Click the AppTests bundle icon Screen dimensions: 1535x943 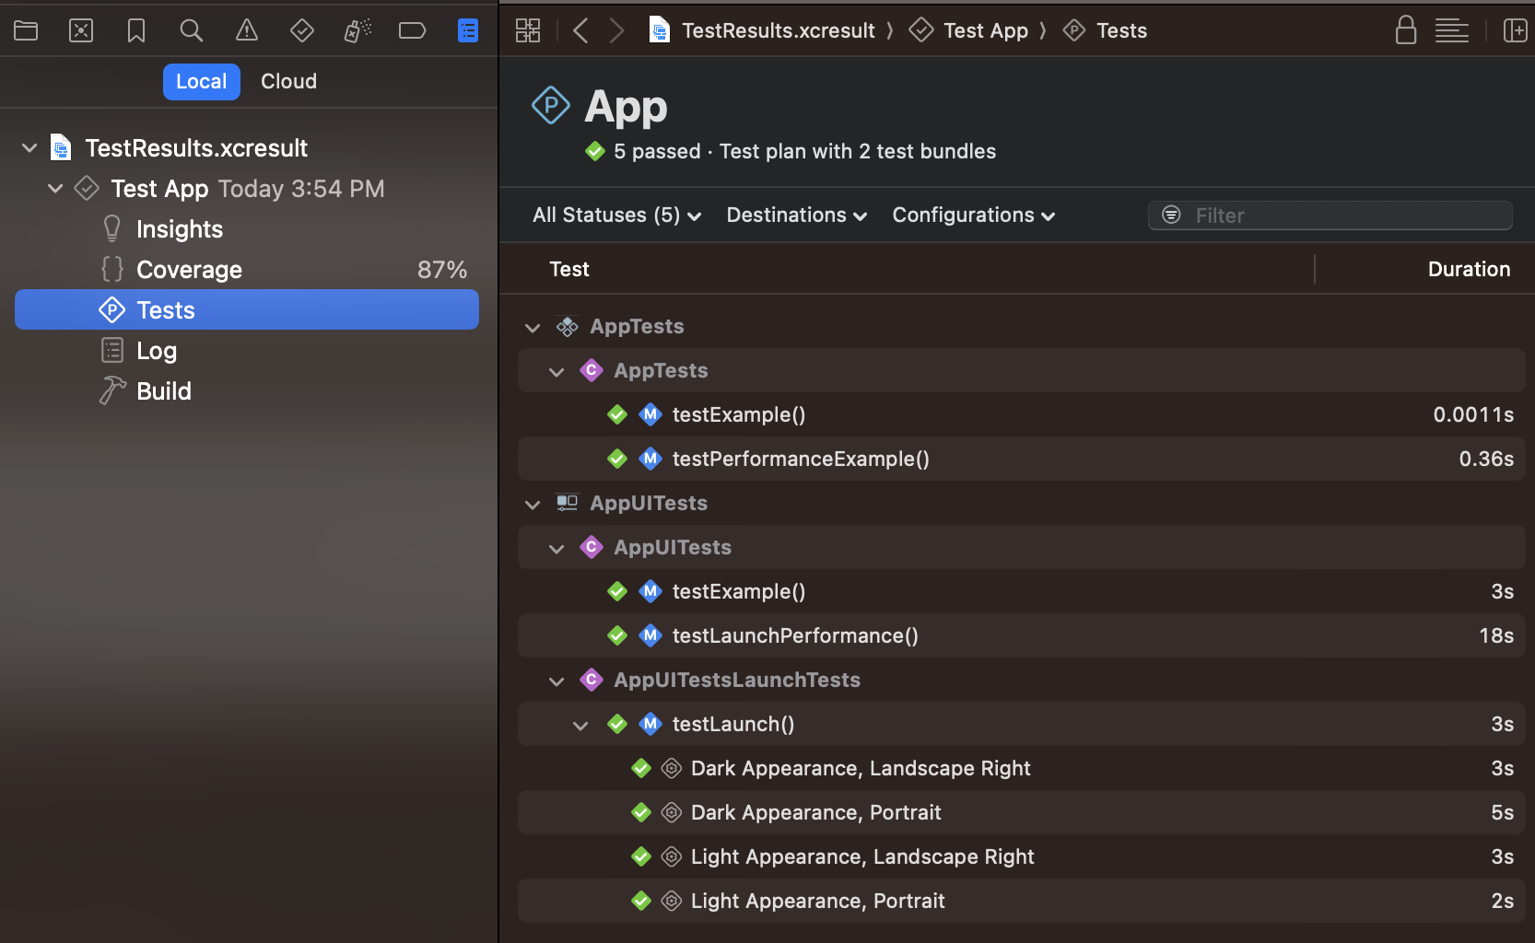click(568, 326)
